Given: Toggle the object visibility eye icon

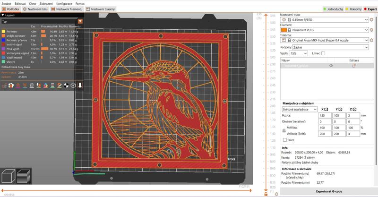Looking at the screenshot, I should coord(331,66).
